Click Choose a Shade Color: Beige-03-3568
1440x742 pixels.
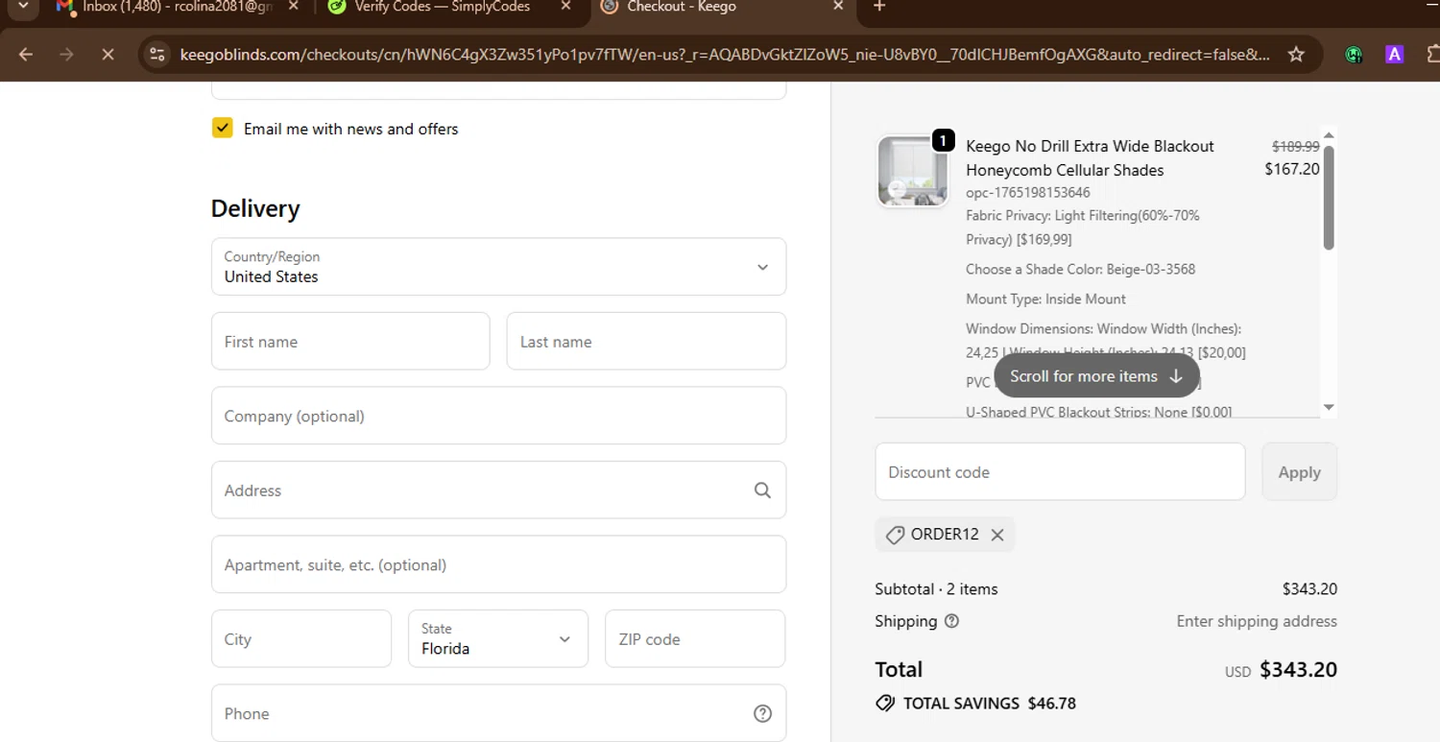point(1081,269)
